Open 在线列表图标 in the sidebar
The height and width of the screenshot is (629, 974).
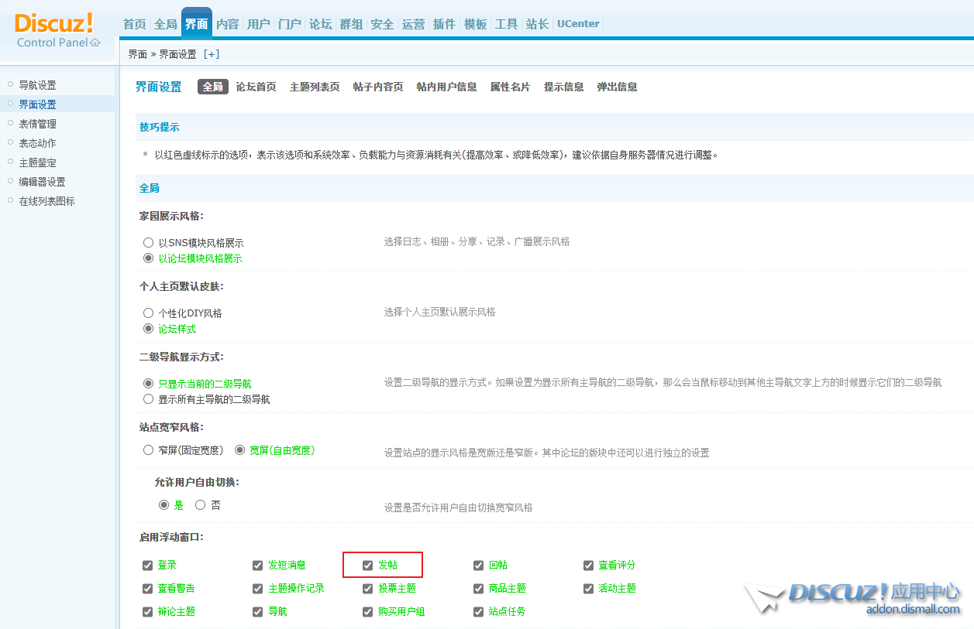pyautogui.click(x=46, y=201)
